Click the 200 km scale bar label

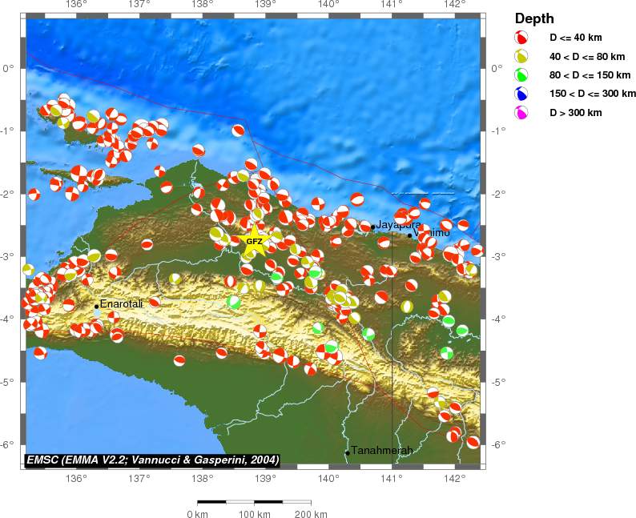point(310,513)
